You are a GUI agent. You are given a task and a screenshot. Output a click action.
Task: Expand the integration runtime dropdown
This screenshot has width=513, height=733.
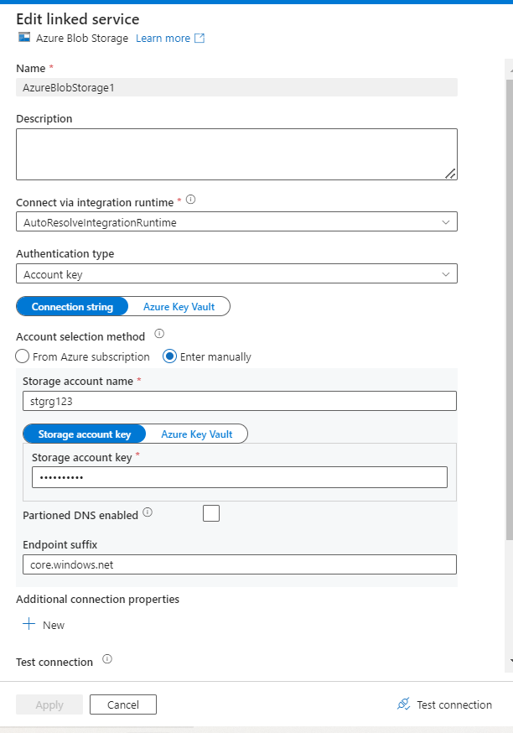445,222
